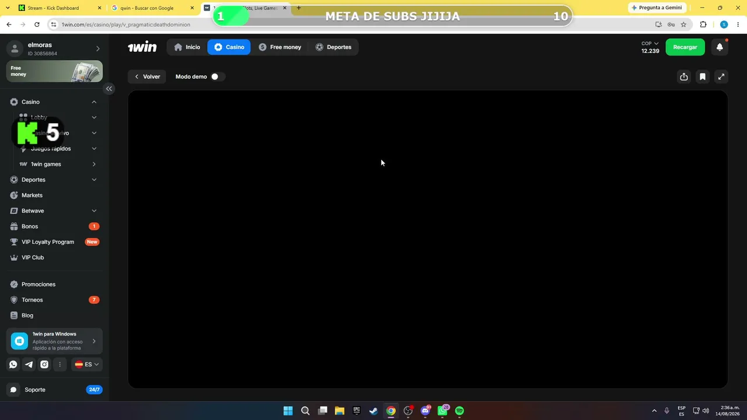Click the Bonos gift icon

[x=14, y=226]
